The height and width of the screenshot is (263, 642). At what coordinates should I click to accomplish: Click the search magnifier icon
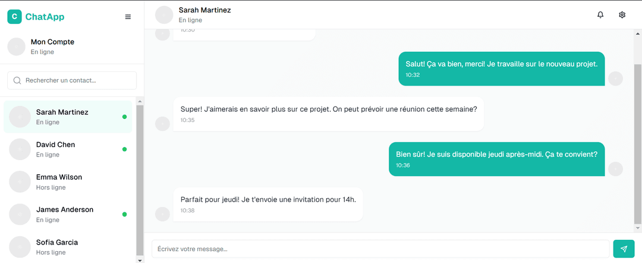click(17, 80)
